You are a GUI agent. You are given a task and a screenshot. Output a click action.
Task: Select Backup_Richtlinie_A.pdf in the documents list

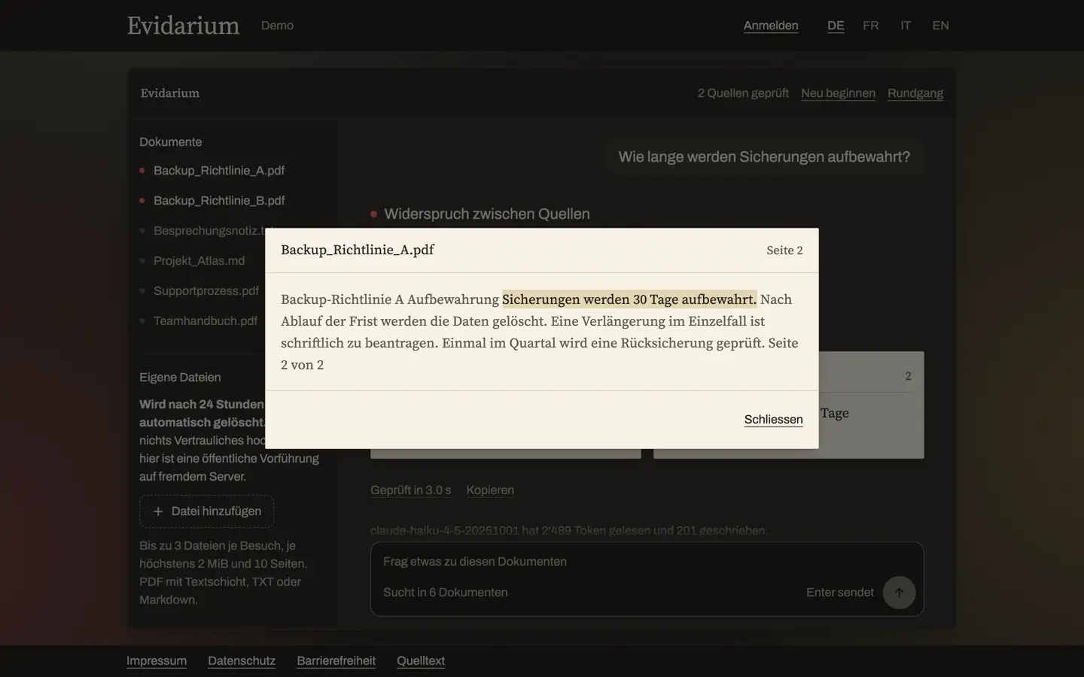pos(219,171)
